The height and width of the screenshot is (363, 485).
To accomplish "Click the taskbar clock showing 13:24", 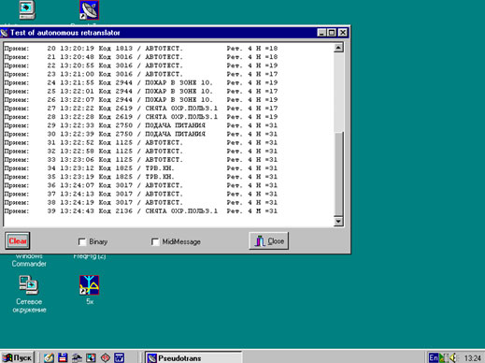I will [473, 358].
